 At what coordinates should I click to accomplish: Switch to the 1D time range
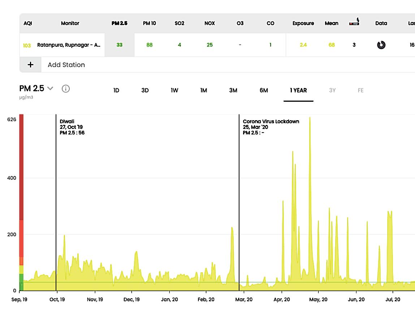[116, 91]
